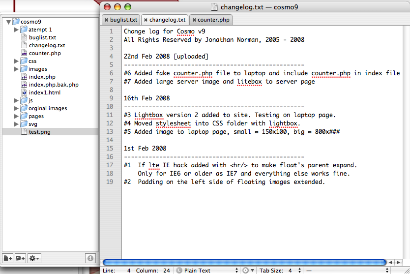Select index.php.bak.php in the file tree
Viewport: 410px width, 274px height.
click(53, 85)
